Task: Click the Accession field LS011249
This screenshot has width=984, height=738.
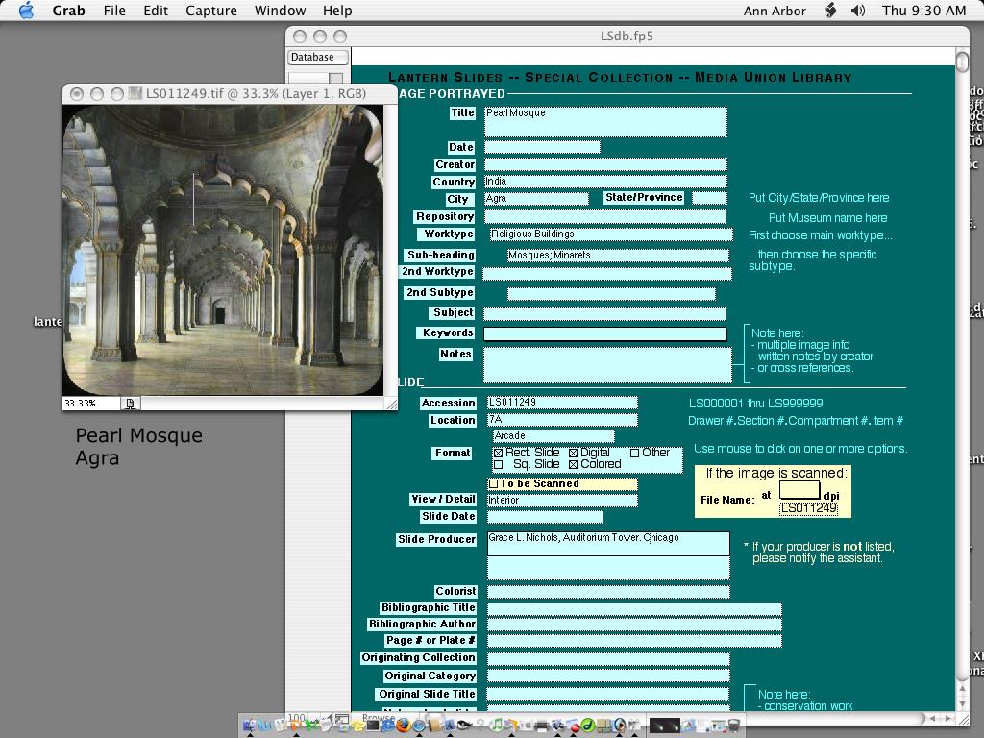Action: [562, 403]
